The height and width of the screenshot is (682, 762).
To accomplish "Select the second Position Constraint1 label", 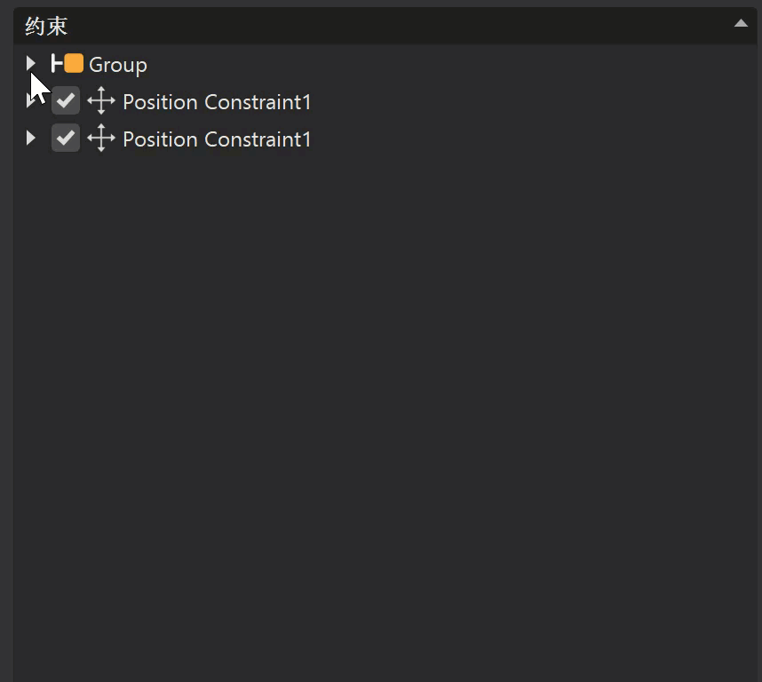I will (217, 139).
